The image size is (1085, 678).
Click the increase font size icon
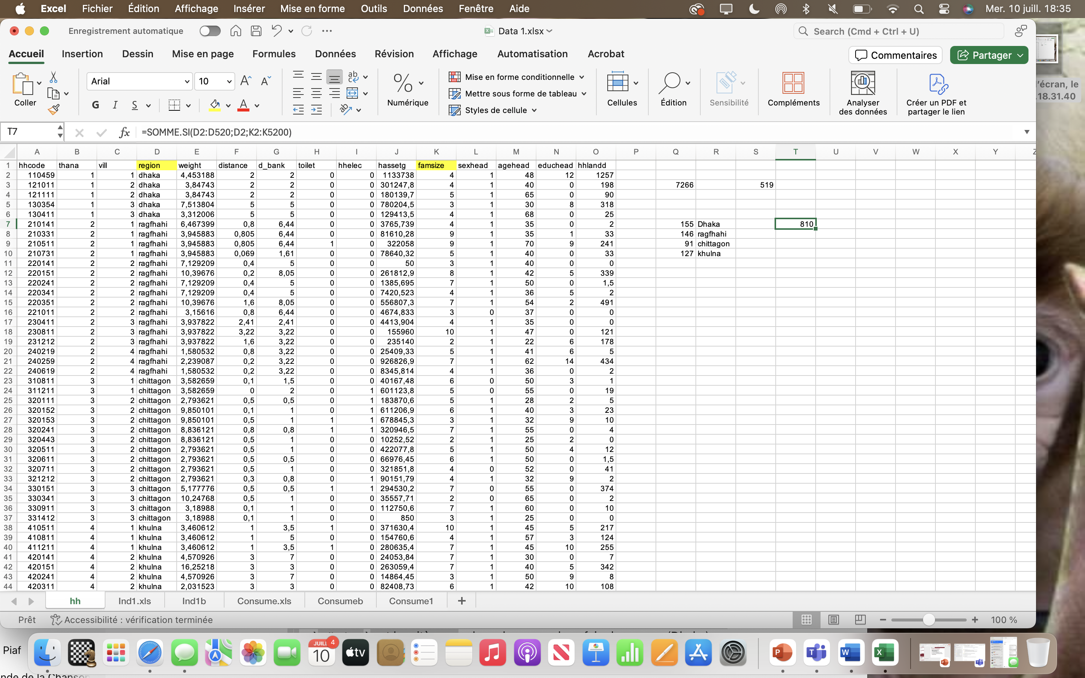[x=246, y=81]
